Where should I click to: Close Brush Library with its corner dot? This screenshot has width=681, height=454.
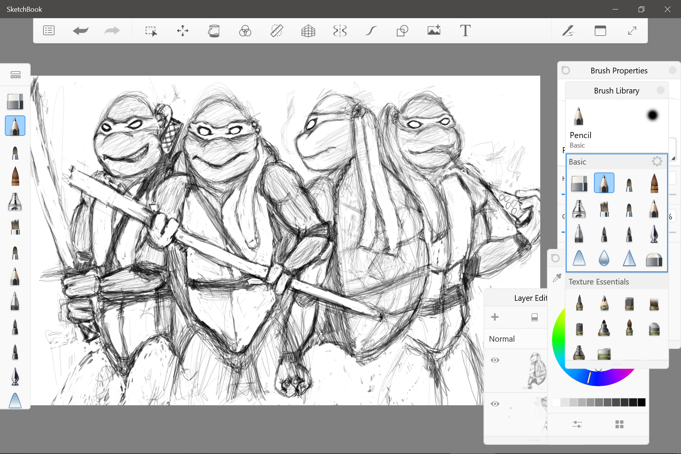point(661,90)
